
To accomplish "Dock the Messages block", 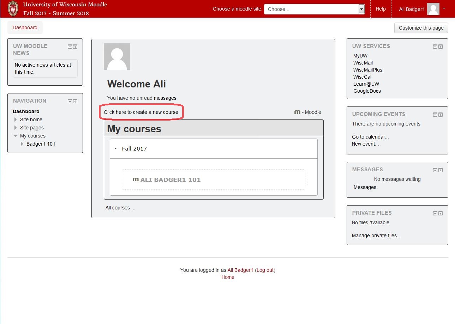I will click(x=441, y=170).
